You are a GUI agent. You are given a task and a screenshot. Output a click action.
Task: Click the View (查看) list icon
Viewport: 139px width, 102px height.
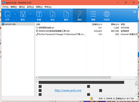point(93,14)
